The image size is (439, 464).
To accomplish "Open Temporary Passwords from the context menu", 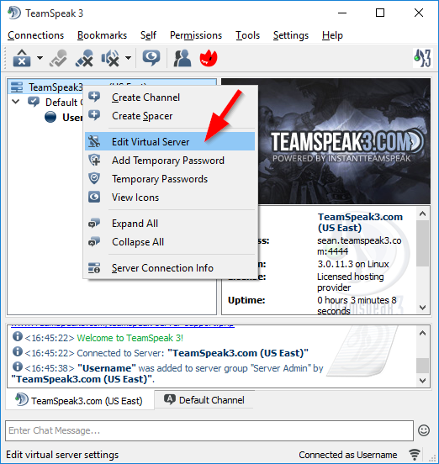I will point(170,179).
